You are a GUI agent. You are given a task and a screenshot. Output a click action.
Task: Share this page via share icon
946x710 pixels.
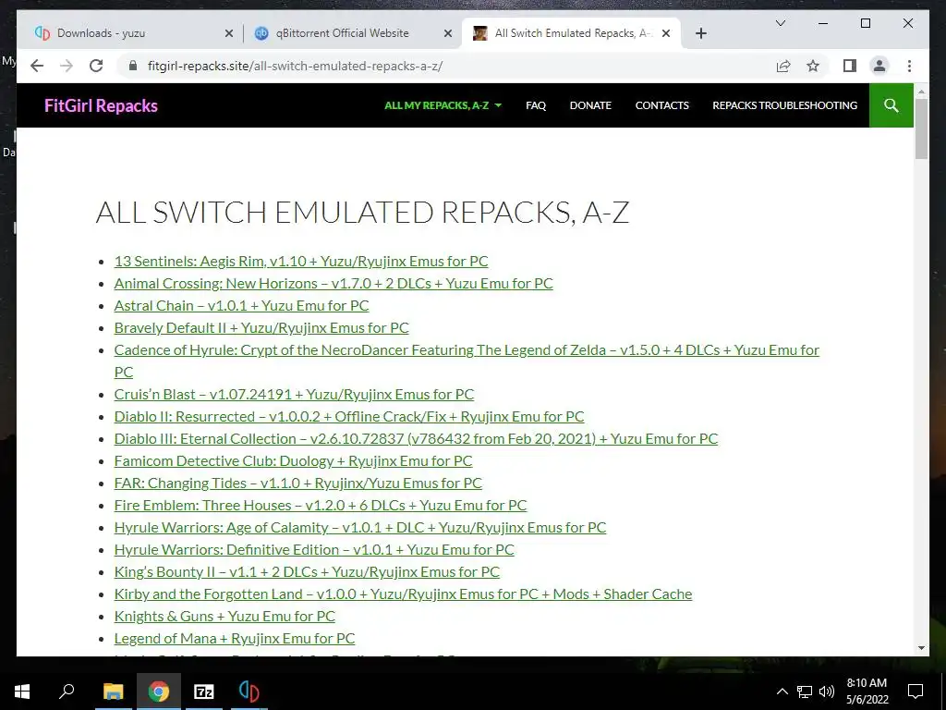click(783, 66)
